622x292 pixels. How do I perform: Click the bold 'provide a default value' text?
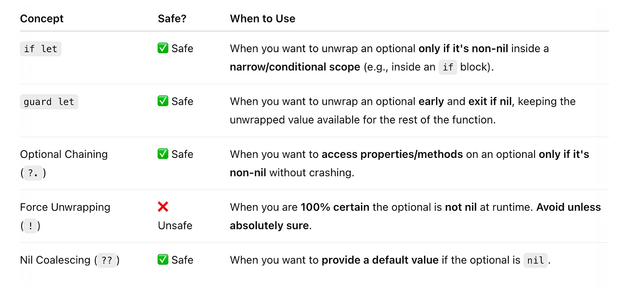click(380, 260)
